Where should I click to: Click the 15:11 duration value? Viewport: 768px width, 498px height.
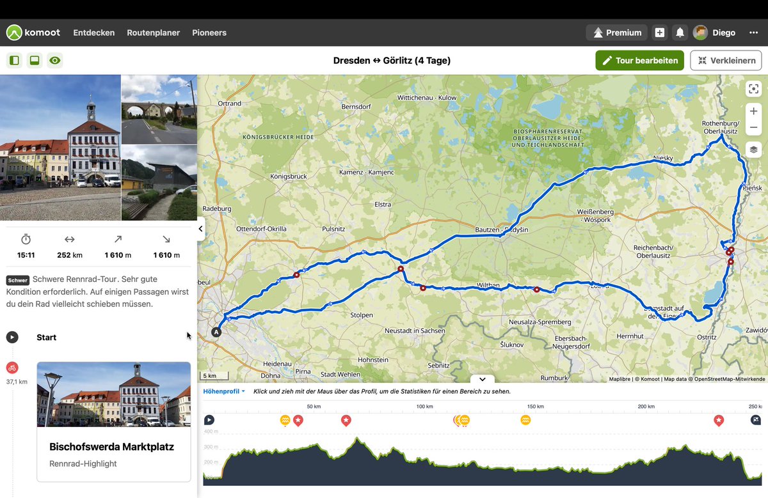click(26, 255)
